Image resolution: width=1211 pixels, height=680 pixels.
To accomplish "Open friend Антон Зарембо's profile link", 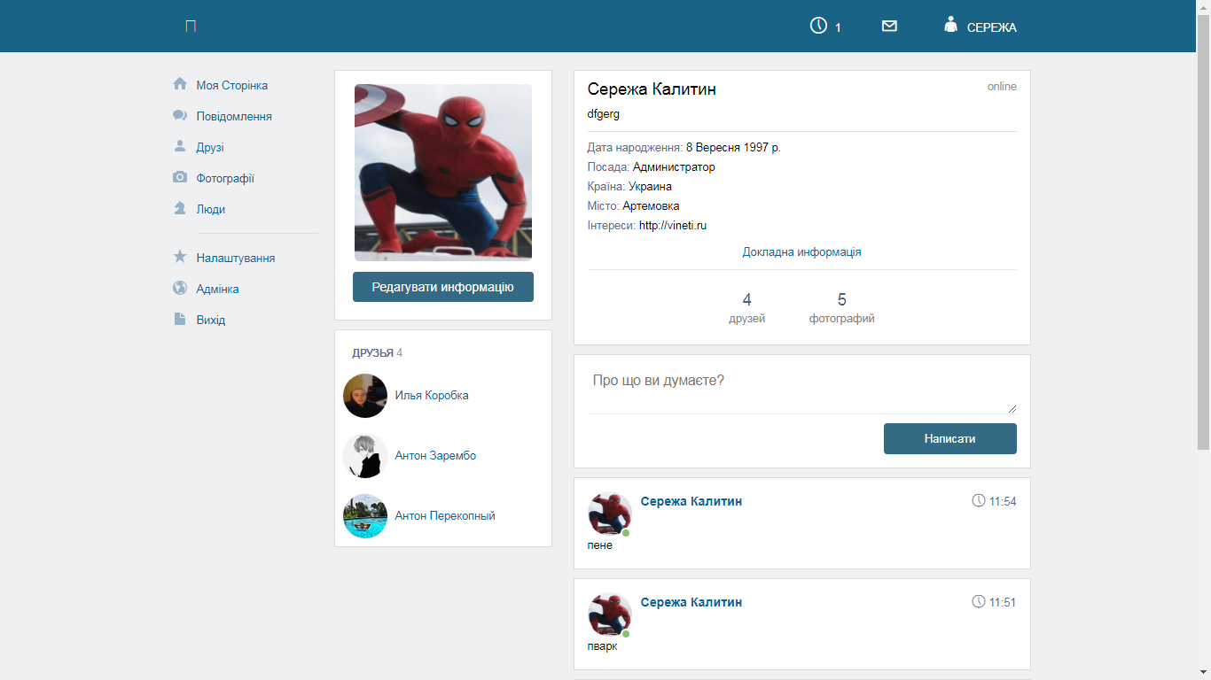I will pos(435,455).
